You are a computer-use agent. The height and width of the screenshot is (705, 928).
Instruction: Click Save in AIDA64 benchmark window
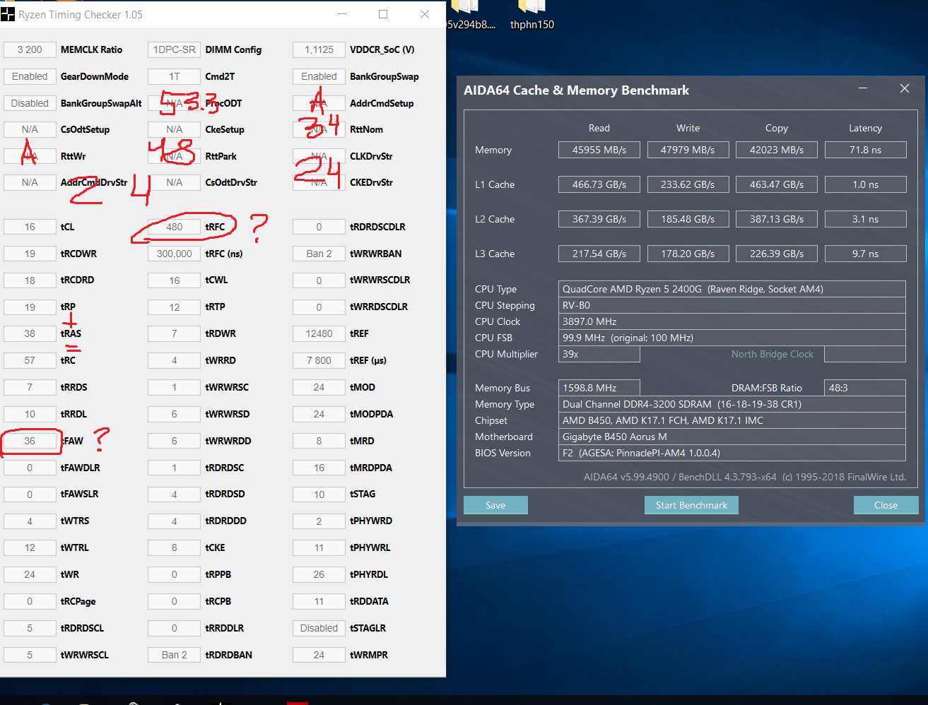(495, 505)
